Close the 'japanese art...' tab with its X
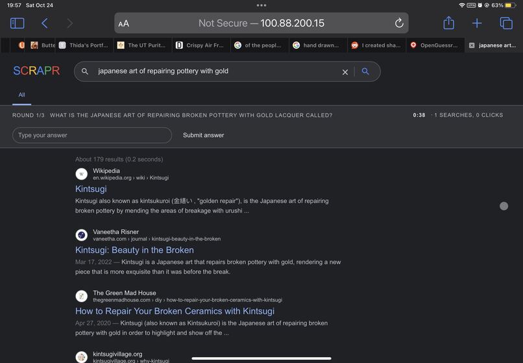This screenshot has width=523, height=363. point(472,45)
